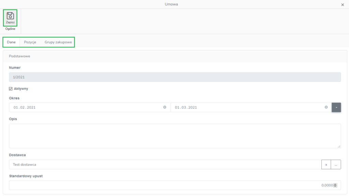This screenshot has width=349, height=196.
Task: Open the Okres period dropdown arrow
Action: click(x=336, y=107)
